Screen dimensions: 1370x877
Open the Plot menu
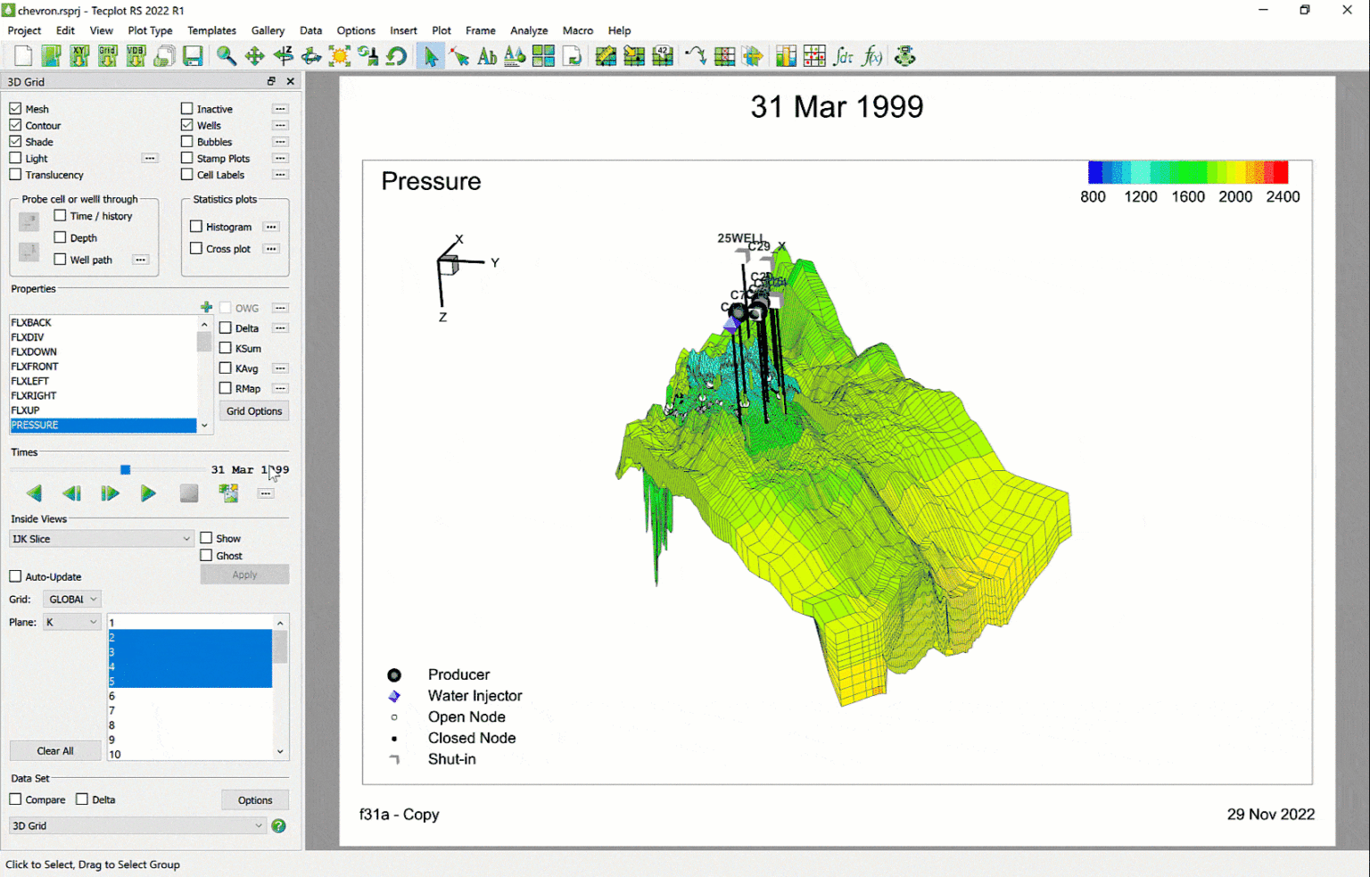pyautogui.click(x=441, y=30)
